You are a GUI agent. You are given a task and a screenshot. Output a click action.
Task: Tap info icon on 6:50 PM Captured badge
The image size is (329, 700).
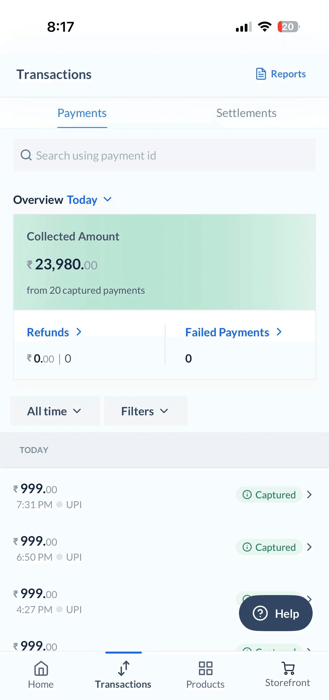(x=247, y=547)
